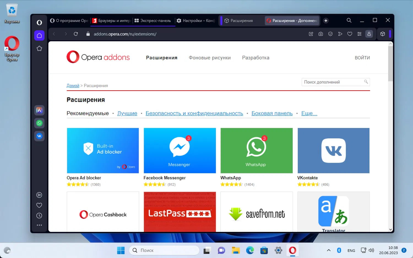The image size is (413, 258).
Task: Click the page scrollbar down arrow
Action: pos(390,229)
